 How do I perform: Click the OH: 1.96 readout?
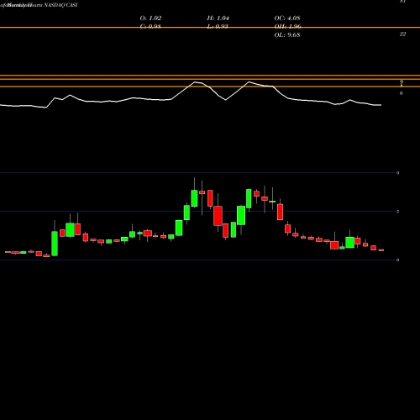pos(287,27)
